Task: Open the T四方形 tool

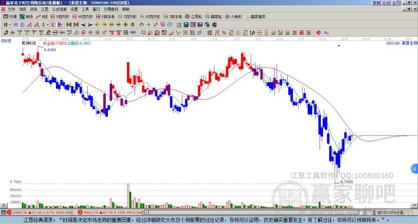Action: (127, 16)
